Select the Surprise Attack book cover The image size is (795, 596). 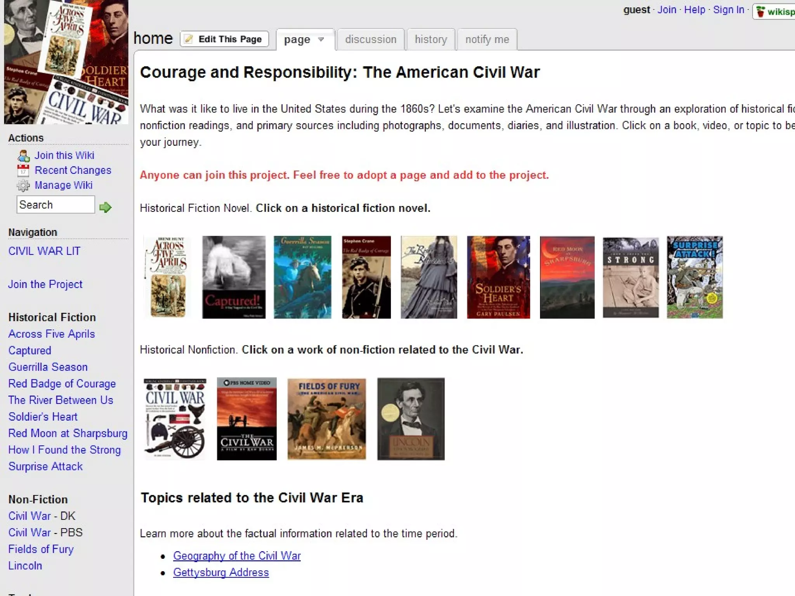click(694, 277)
